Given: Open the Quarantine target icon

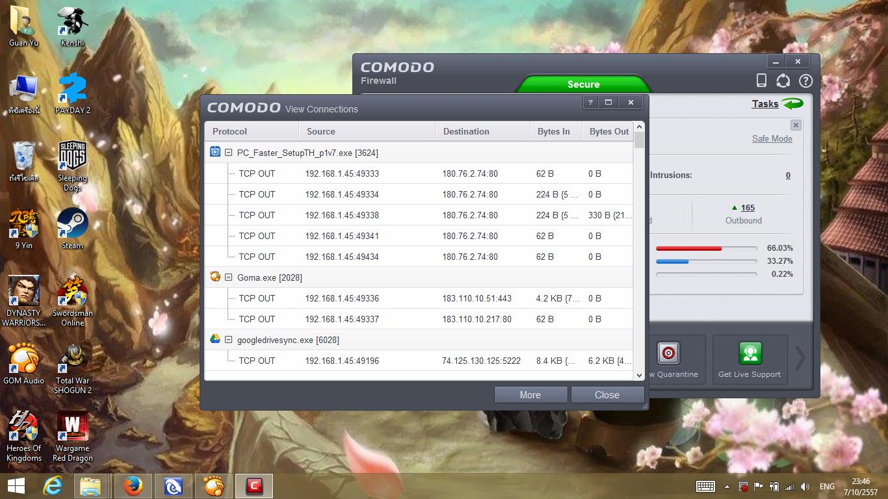Looking at the screenshot, I should tap(668, 353).
